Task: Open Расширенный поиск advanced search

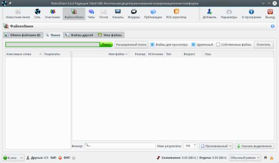Action: tap(131, 45)
